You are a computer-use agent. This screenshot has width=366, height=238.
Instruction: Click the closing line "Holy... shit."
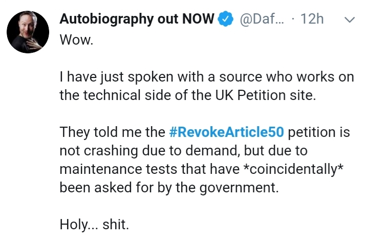[94, 224]
